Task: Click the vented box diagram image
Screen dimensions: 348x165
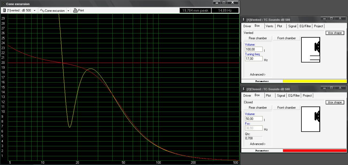Action: click(x=311, y=50)
